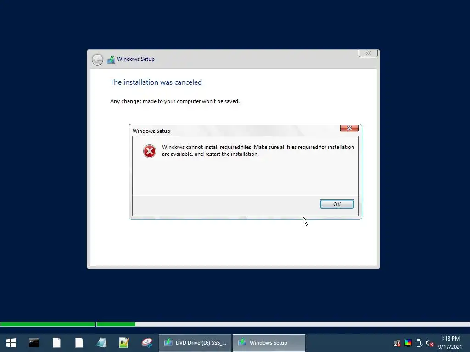470x352 pixels.
Task: Open the green notepad with pencil icon
Action: point(124,343)
